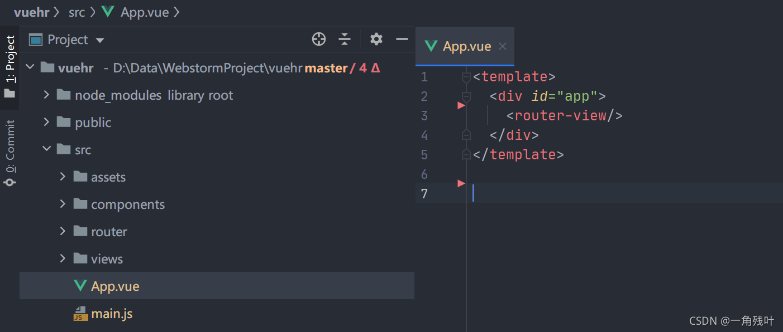This screenshot has height=332, width=783.
Task: Open the 0: Commit tool window tab
Action: (x=10, y=153)
